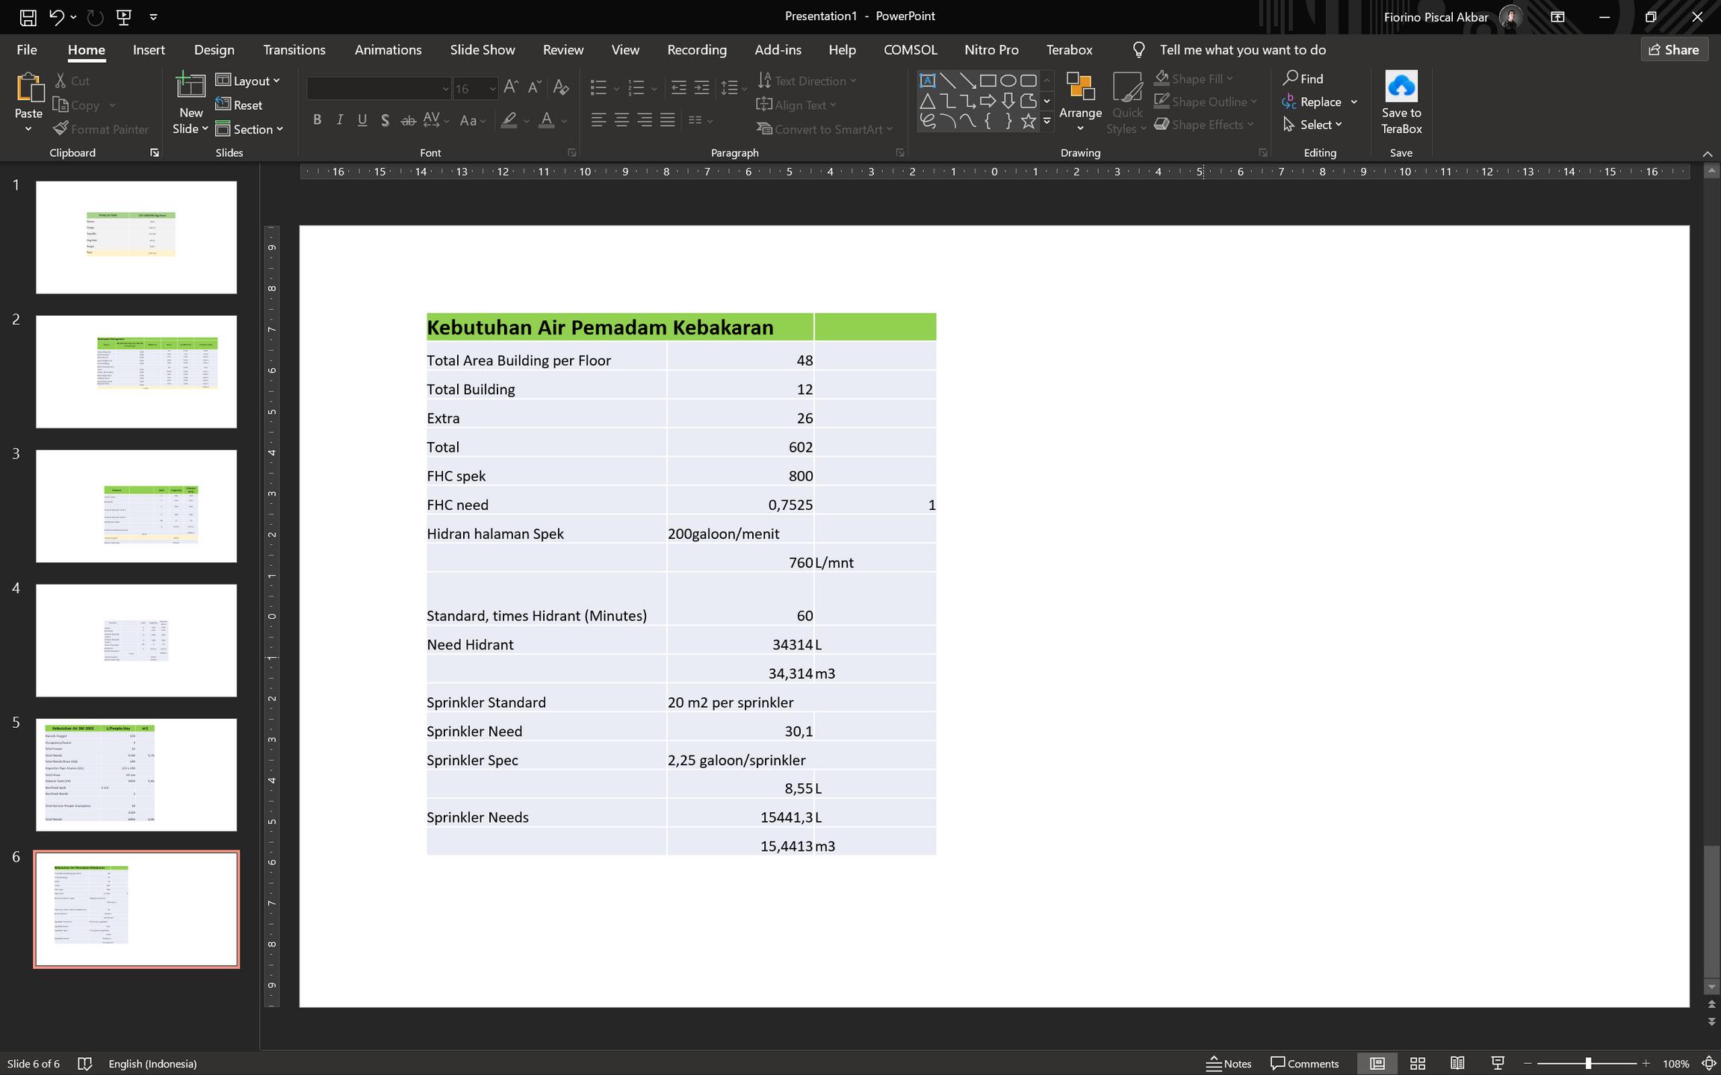Click the Undo arrow icon
This screenshot has width=1721, height=1075.
56,16
